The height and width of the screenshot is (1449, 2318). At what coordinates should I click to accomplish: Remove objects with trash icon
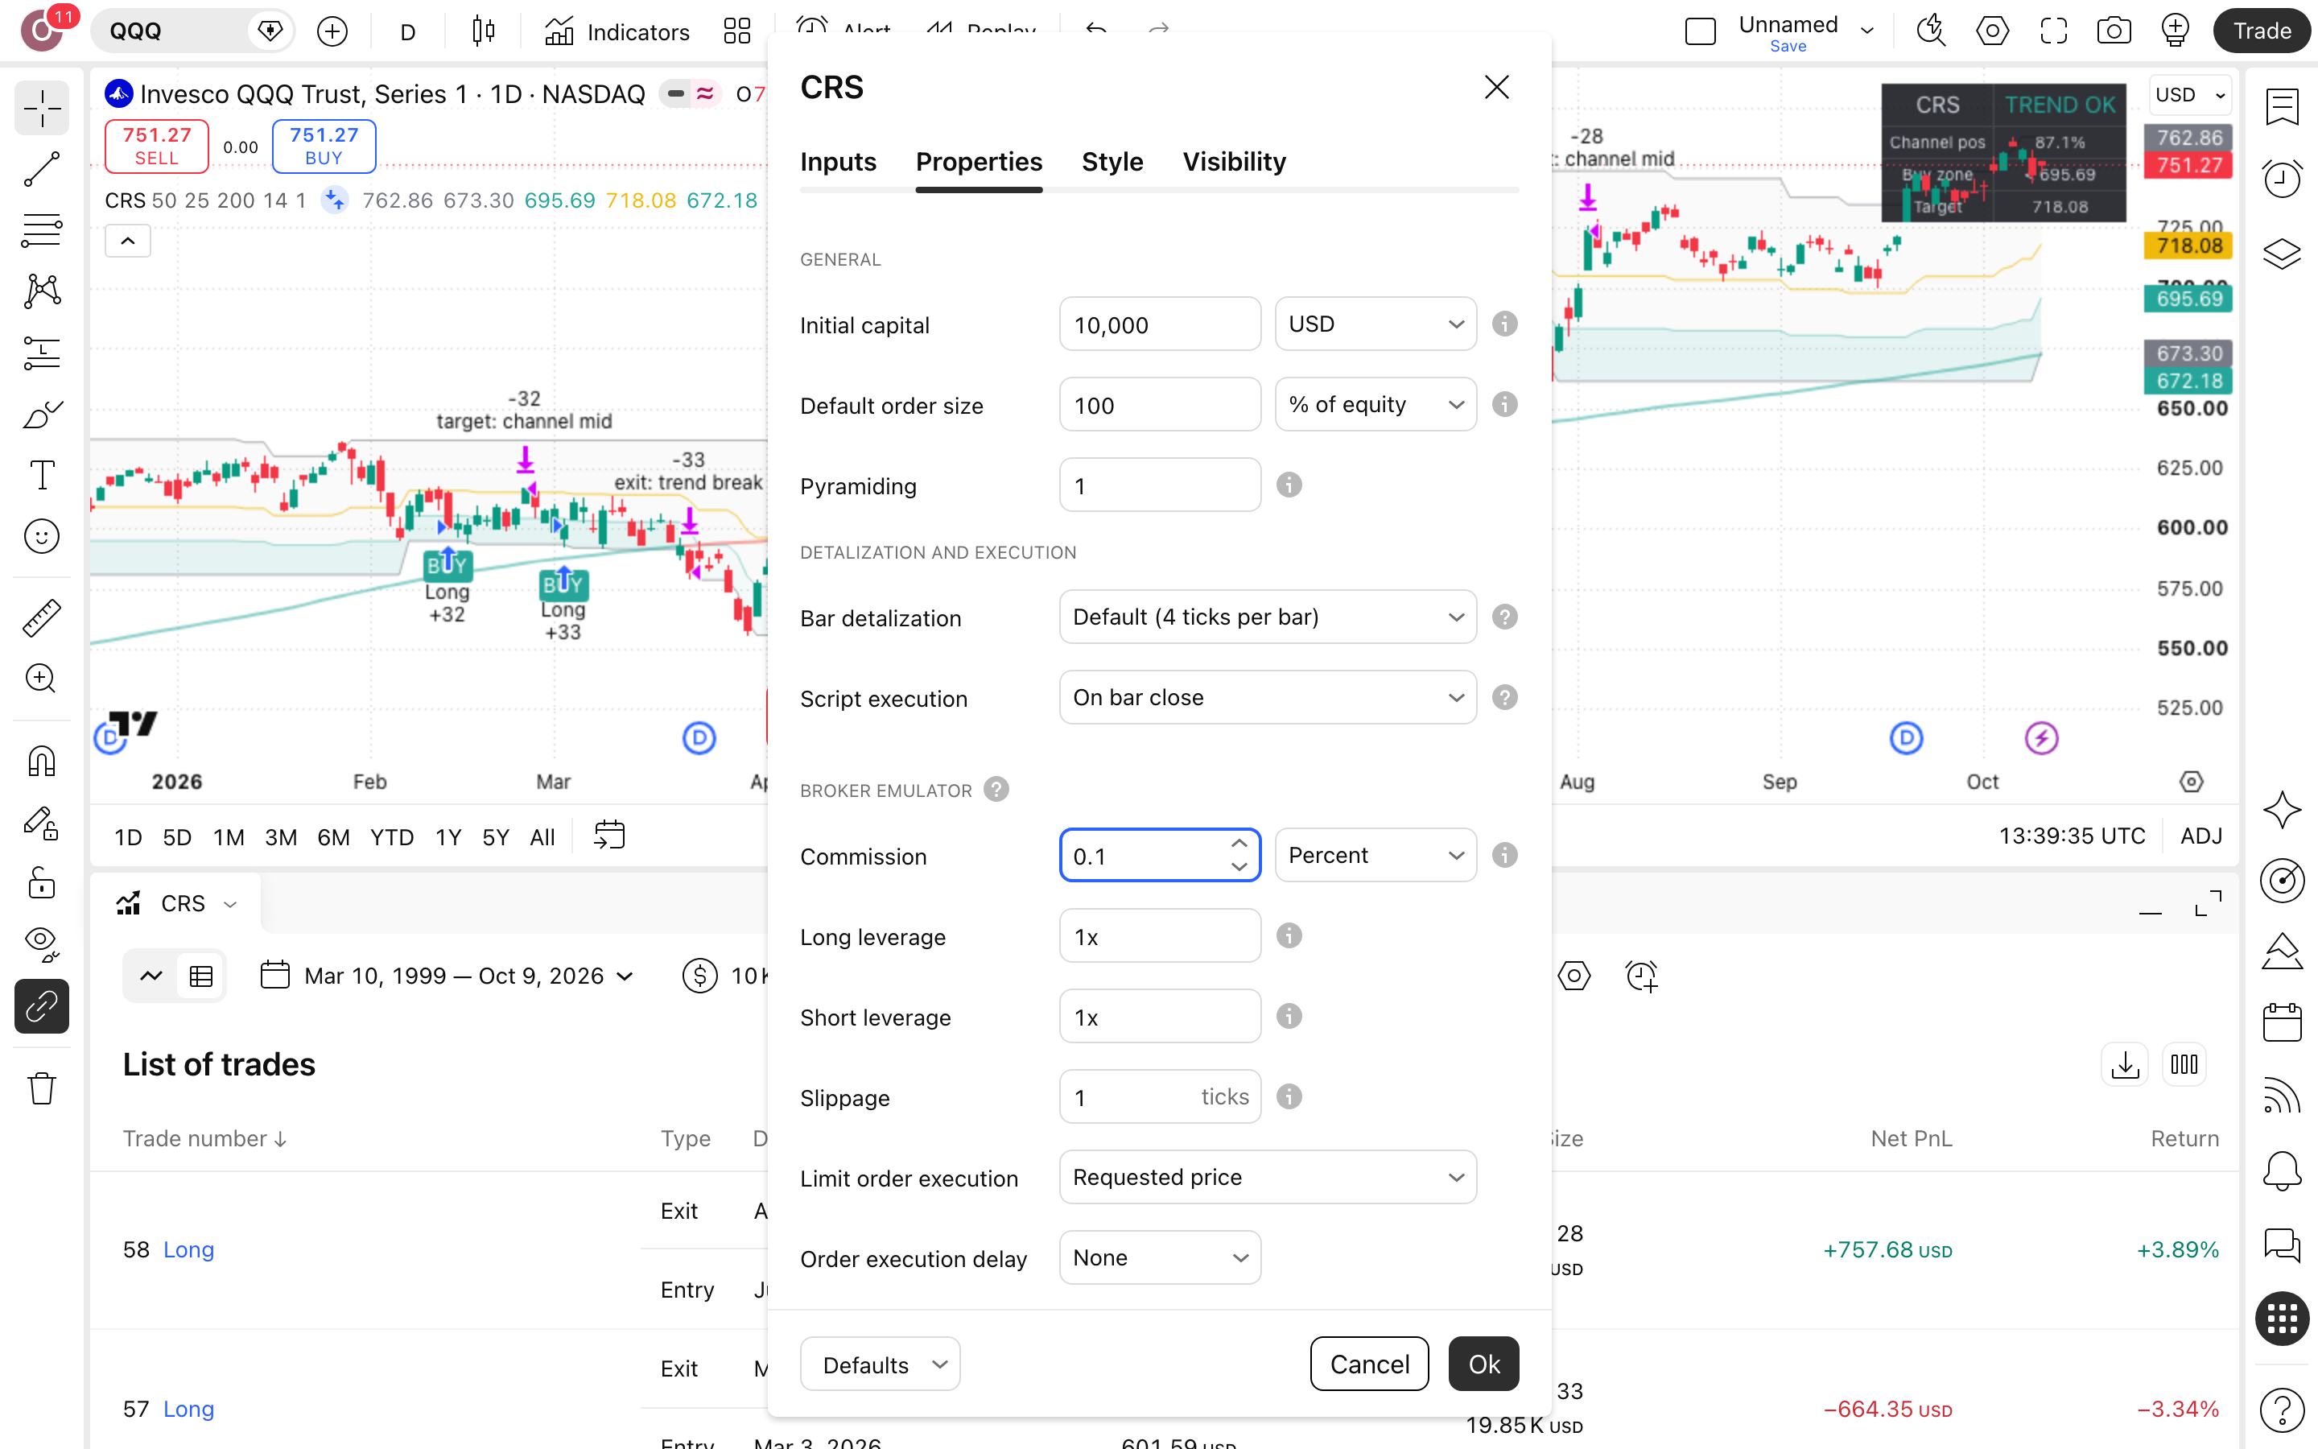(x=41, y=1088)
